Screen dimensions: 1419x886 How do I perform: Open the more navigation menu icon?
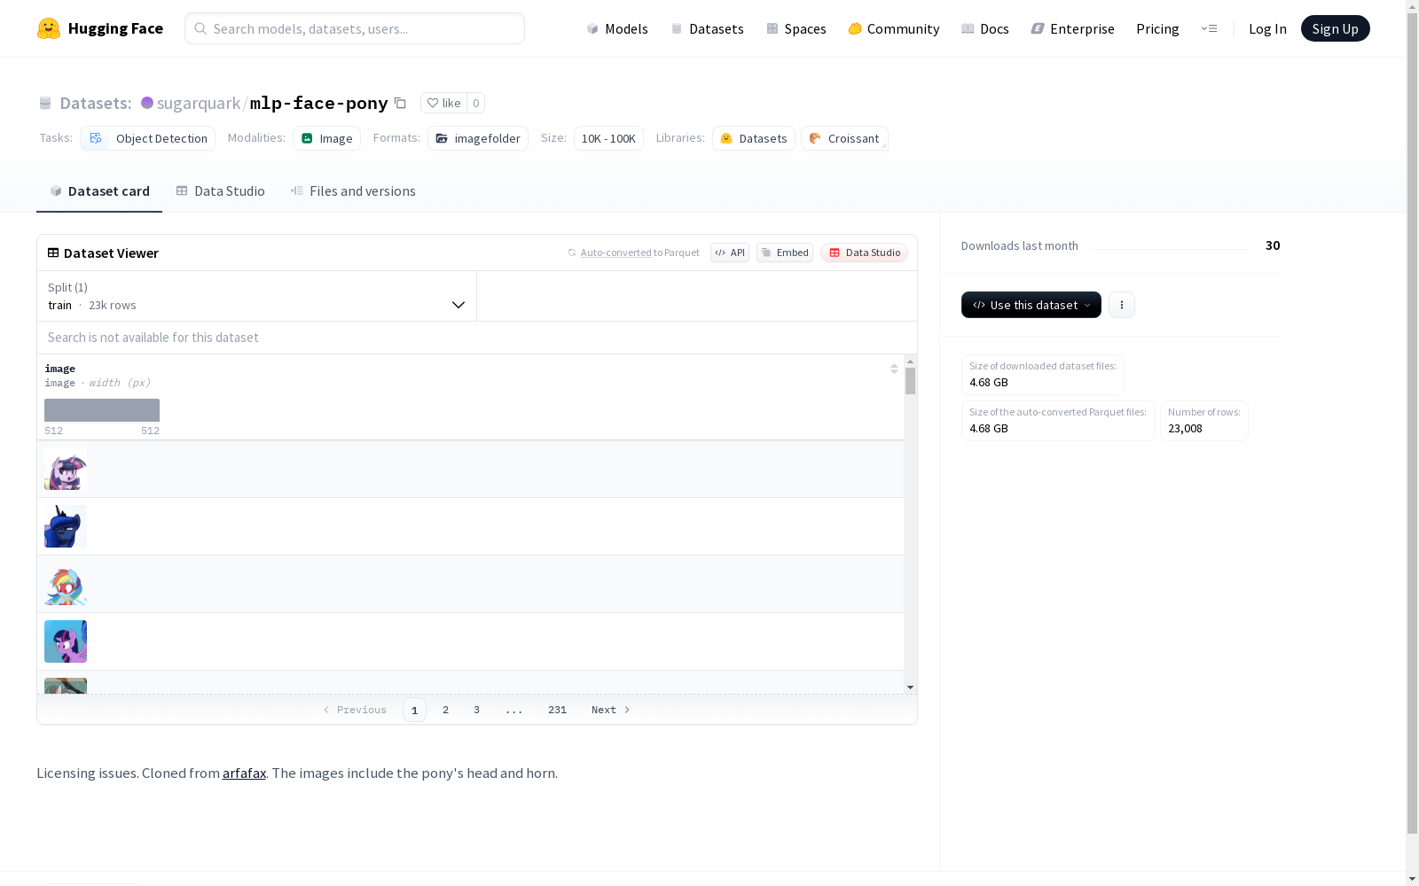1209,28
